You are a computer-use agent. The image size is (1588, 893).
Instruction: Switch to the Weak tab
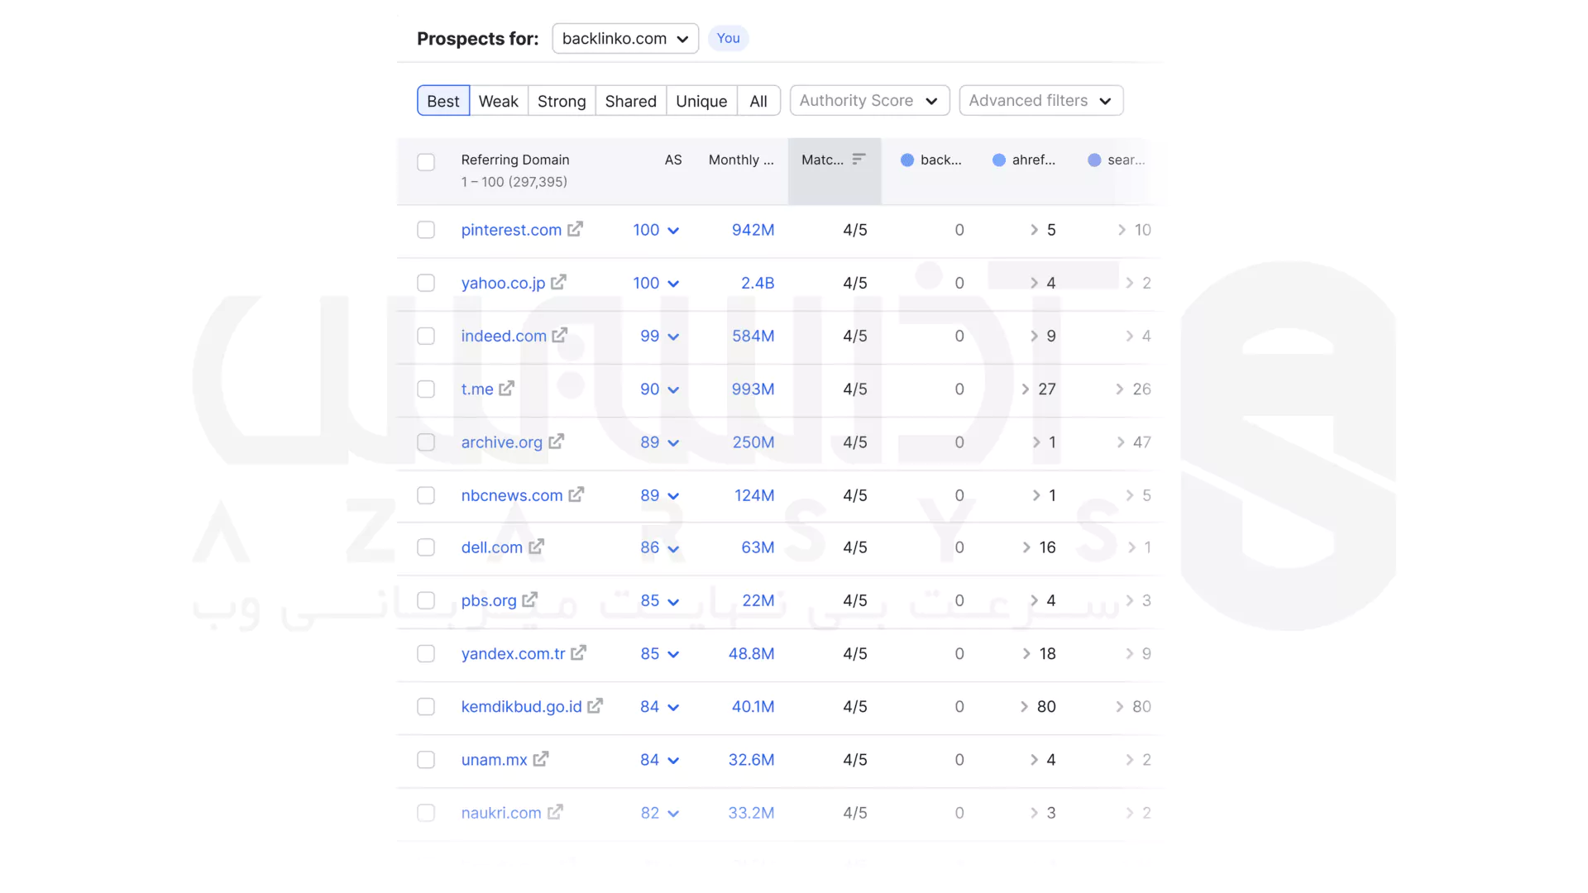(x=498, y=101)
